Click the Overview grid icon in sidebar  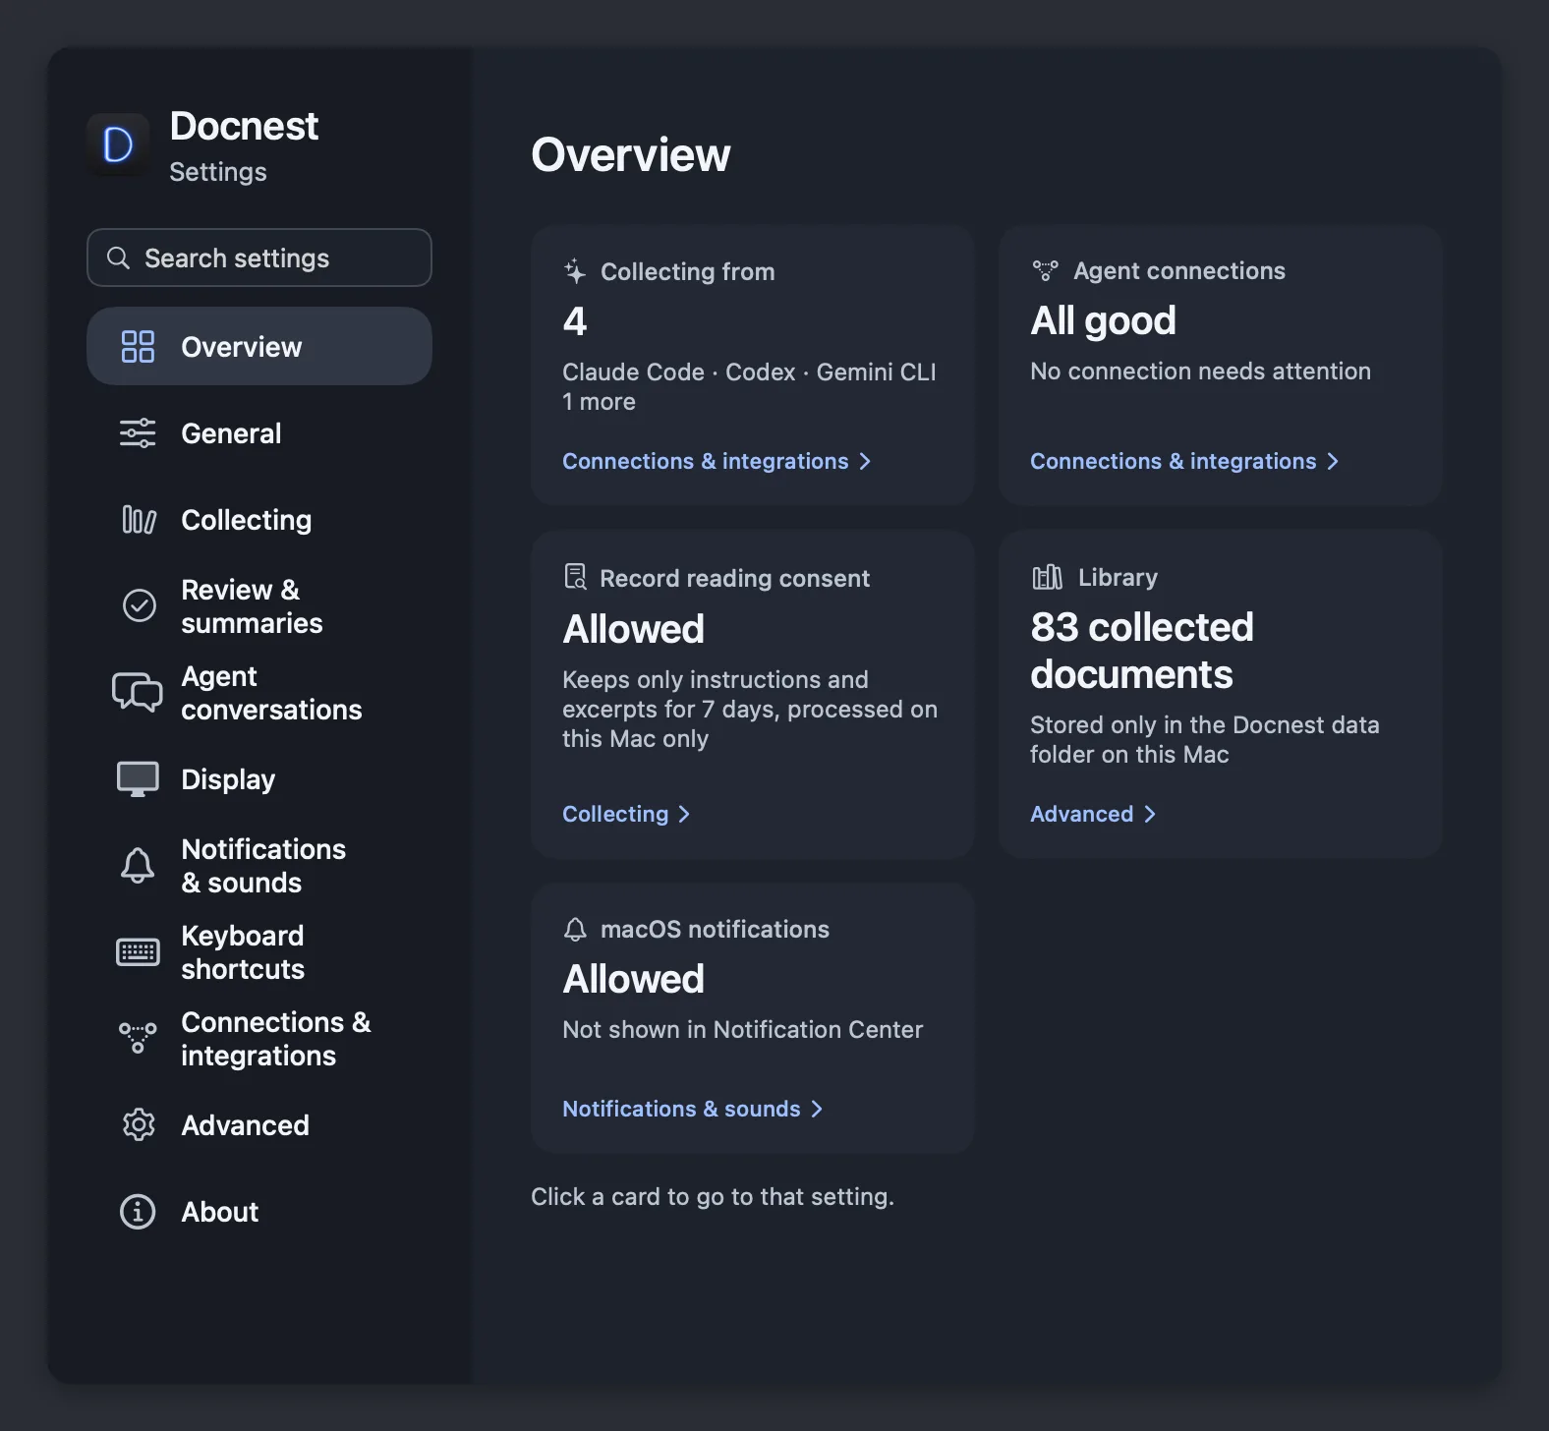pyautogui.click(x=138, y=347)
